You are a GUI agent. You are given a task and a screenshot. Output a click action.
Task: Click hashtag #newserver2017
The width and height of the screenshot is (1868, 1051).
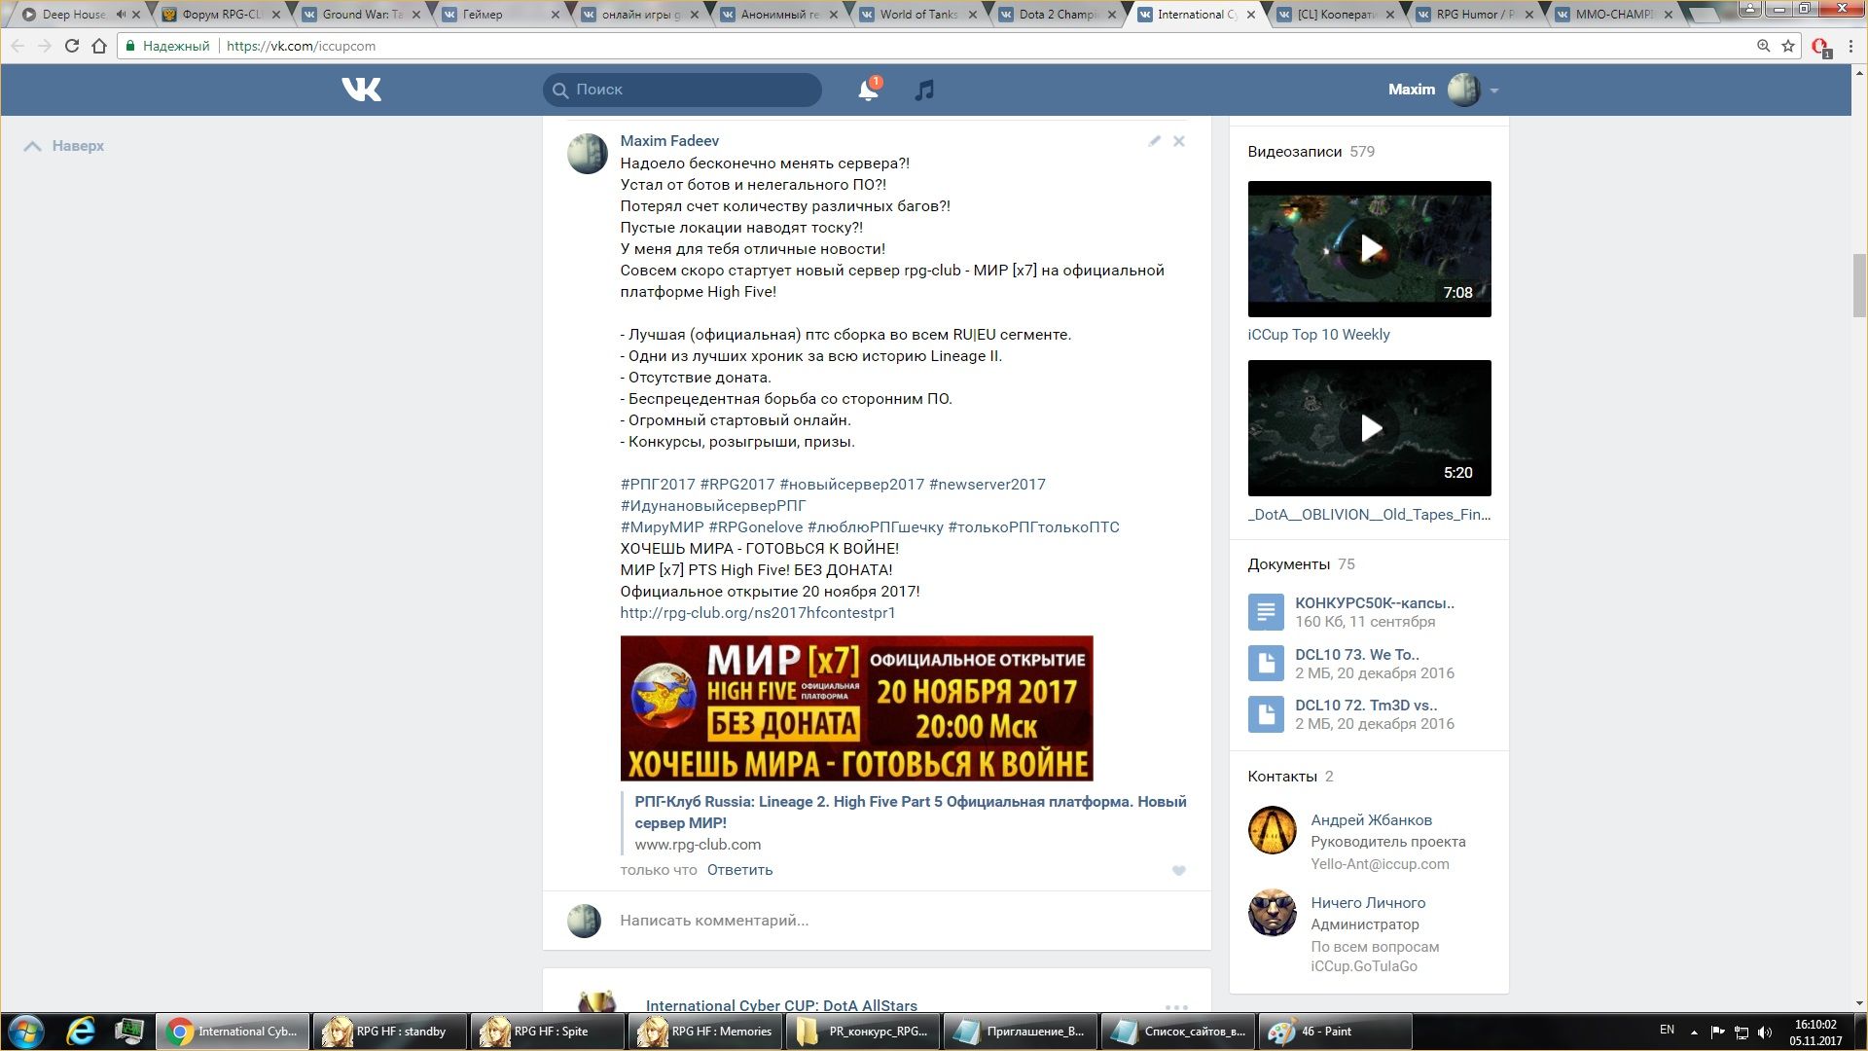987,485
